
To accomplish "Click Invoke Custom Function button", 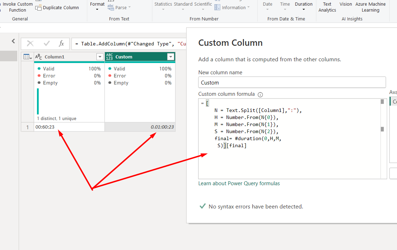I will tap(17, 7).
